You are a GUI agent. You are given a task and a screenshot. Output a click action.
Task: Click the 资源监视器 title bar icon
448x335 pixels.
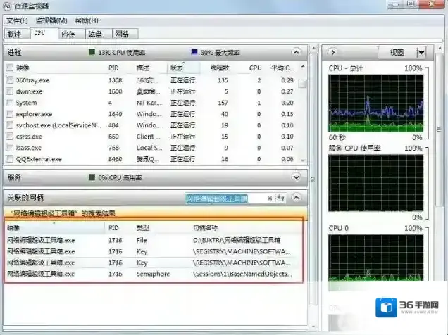(6, 6)
